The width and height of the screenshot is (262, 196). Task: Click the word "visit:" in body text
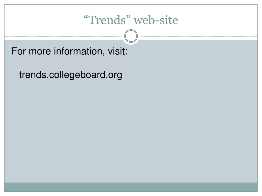click(x=118, y=51)
